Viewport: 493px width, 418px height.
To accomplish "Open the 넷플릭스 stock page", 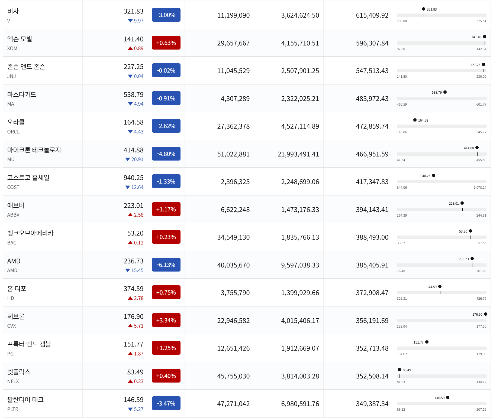I will coord(19,372).
